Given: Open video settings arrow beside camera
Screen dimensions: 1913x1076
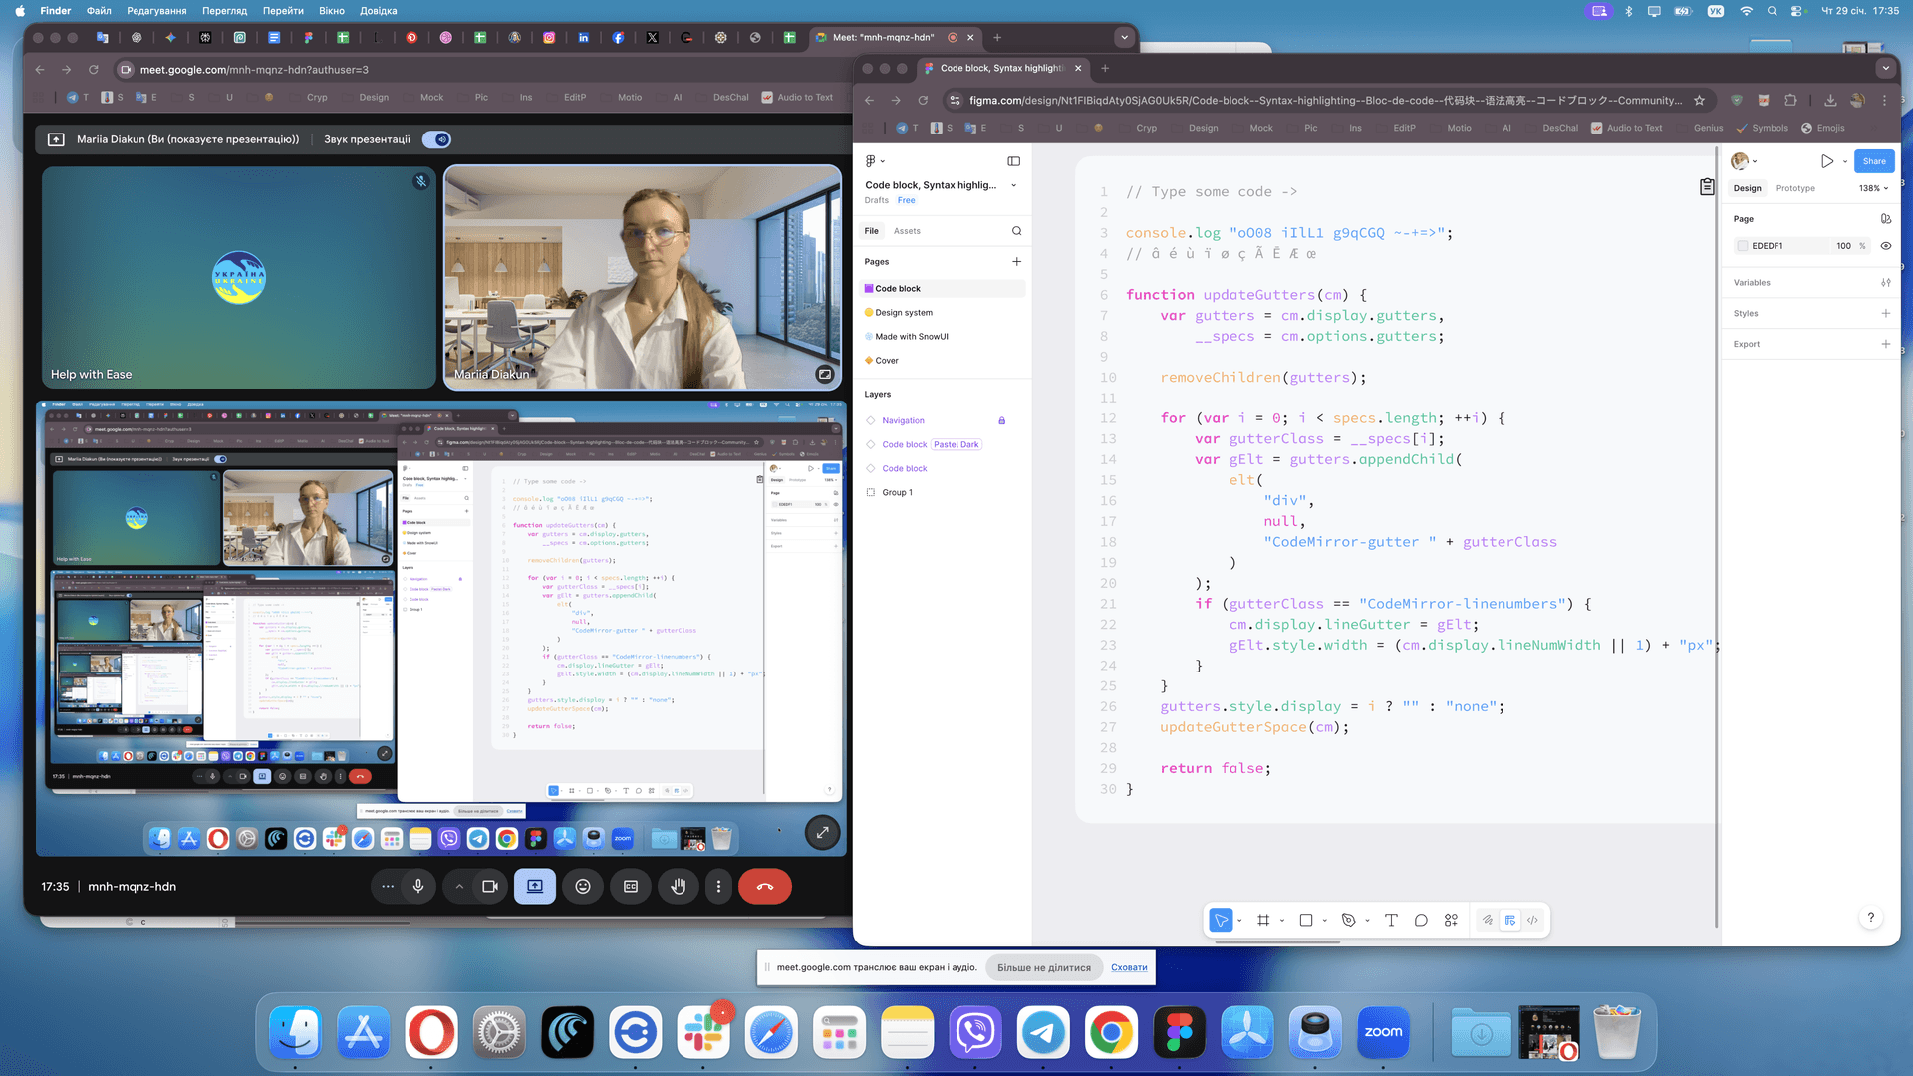Looking at the screenshot, I should pyautogui.click(x=459, y=886).
